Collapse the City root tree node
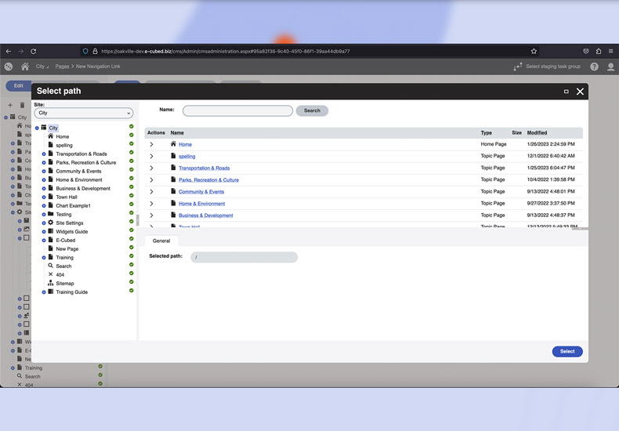Viewport: 619px width, 431px height. click(37, 129)
